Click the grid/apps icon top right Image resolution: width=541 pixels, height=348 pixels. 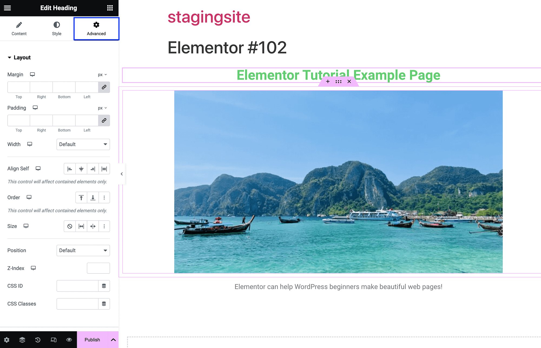pyautogui.click(x=110, y=8)
